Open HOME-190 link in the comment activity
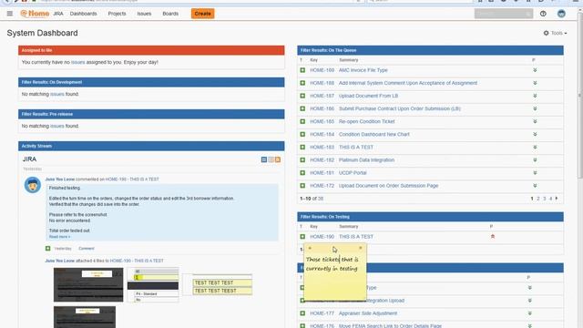583x328 pixels. (132, 179)
